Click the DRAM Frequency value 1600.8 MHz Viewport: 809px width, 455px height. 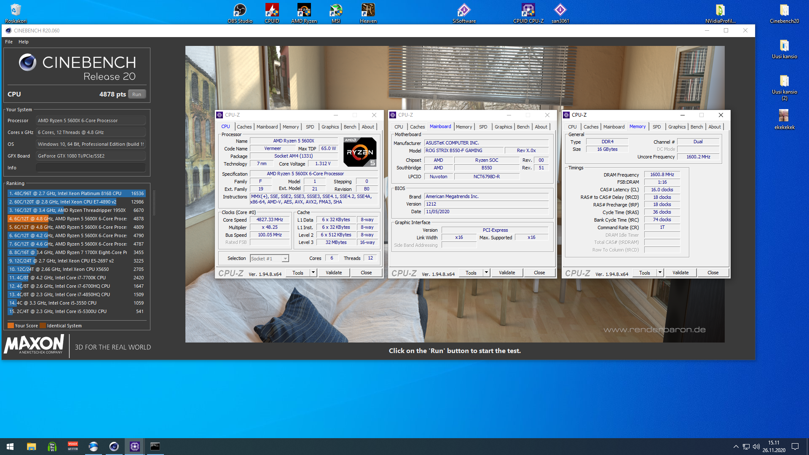coord(662,174)
